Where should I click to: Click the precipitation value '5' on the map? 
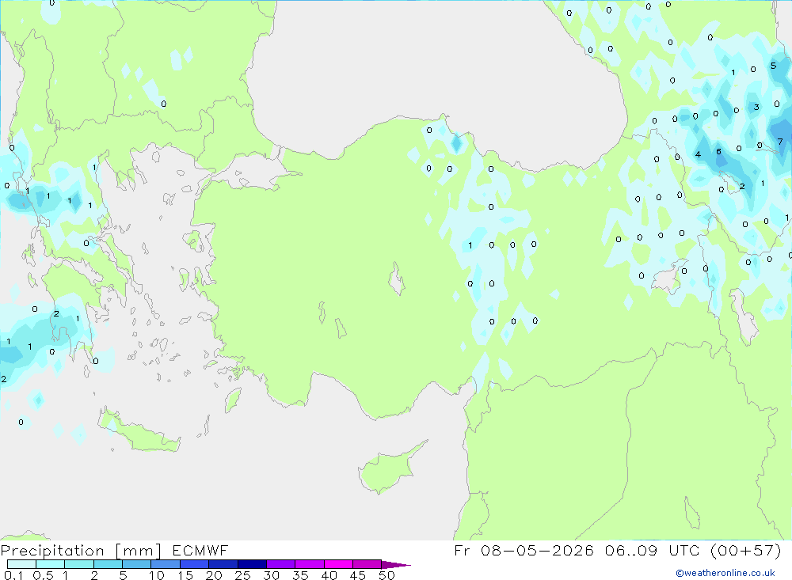click(x=773, y=66)
